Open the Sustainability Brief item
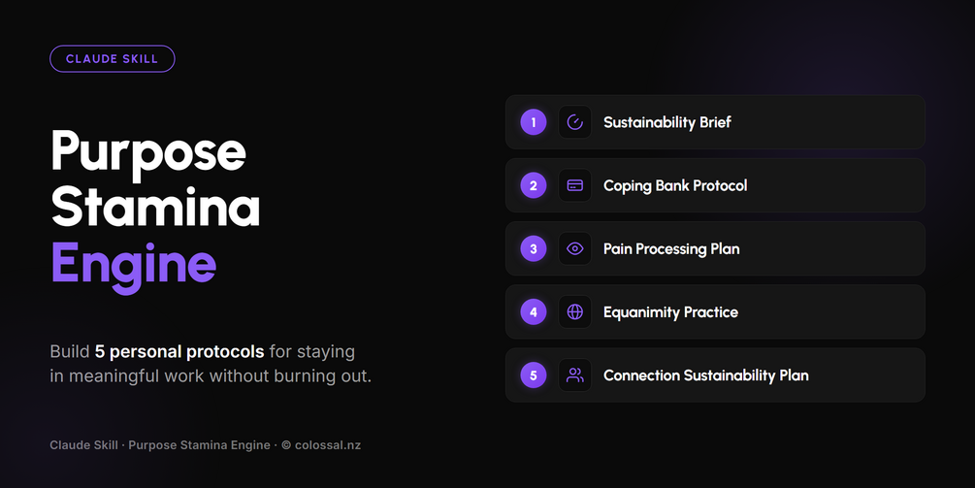 tap(715, 122)
